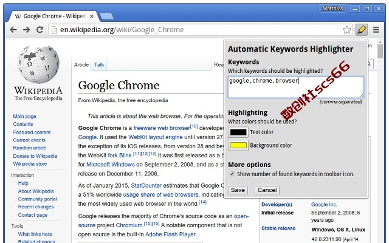The image size is (389, 243).
Task: Follow the StatCounter link
Action: tap(146, 185)
